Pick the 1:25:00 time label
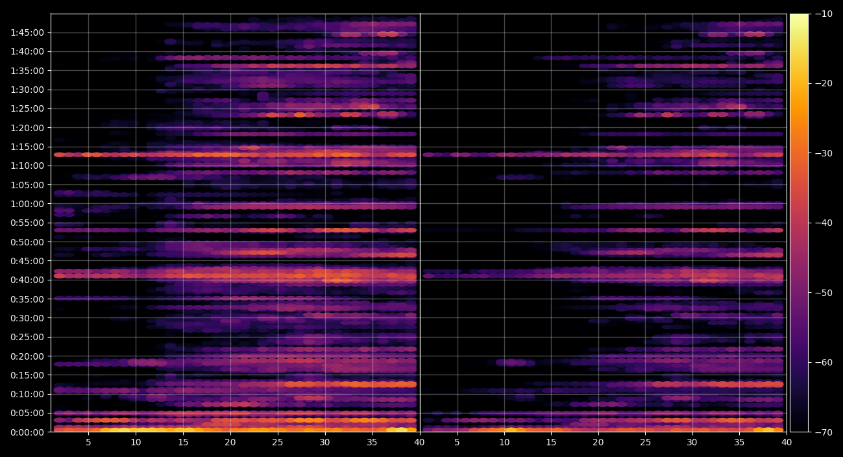The width and height of the screenshot is (843, 457). click(27, 108)
